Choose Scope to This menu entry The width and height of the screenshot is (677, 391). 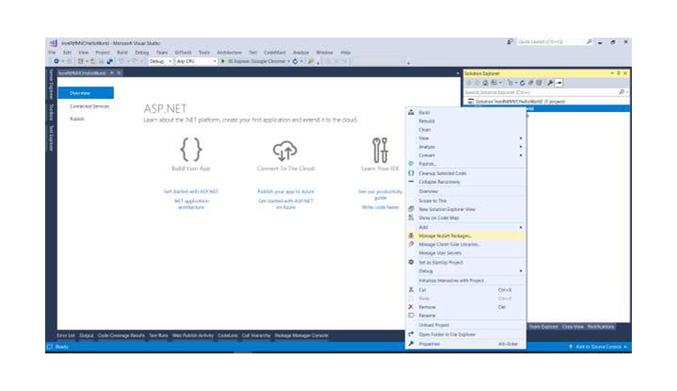coord(466,201)
